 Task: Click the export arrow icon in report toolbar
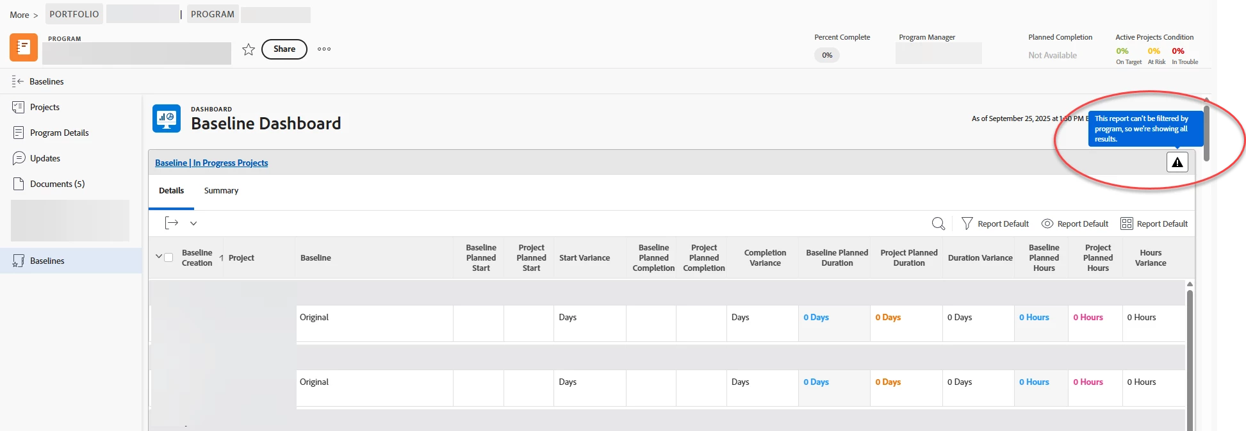click(x=172, y=223)
